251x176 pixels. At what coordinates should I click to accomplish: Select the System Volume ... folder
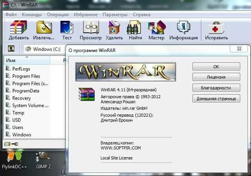point(27,106)
